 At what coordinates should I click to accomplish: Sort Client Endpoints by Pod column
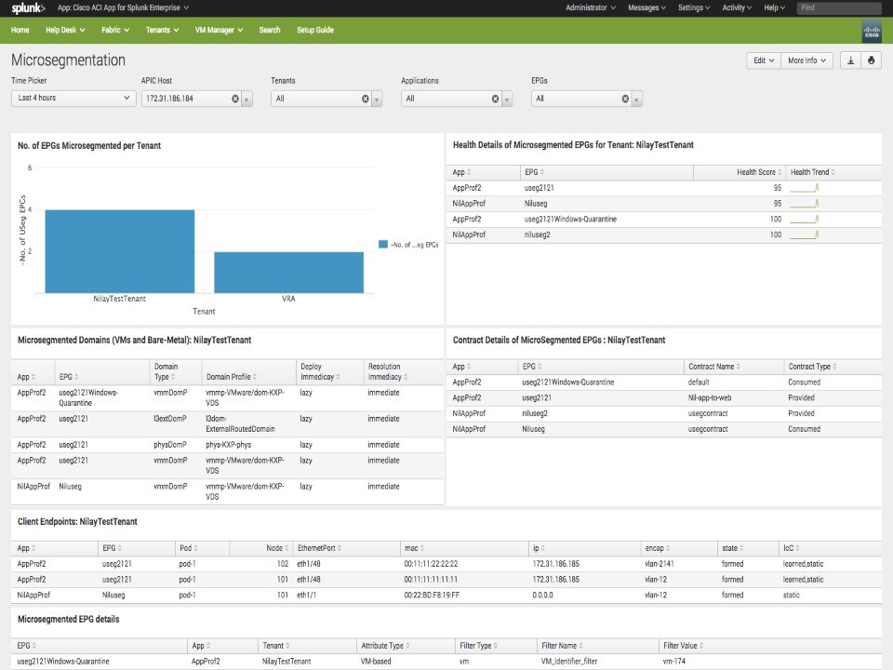[x=189, y=548]
